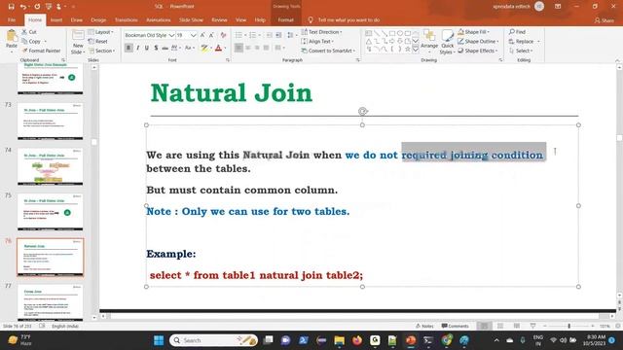Click the Reset slide button
Image resolution: width=623 pixels, height=350 pixels.
(97, 41)
